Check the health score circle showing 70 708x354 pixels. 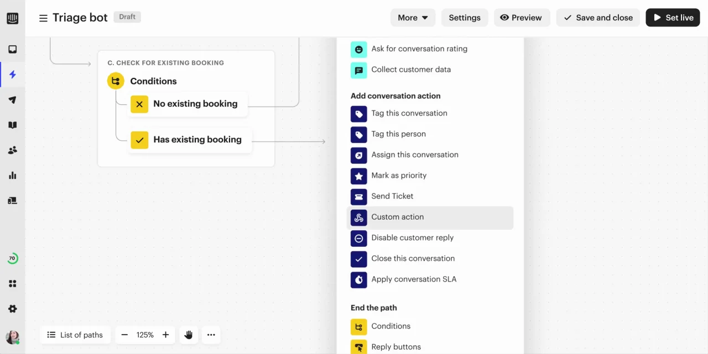point(12,258)
